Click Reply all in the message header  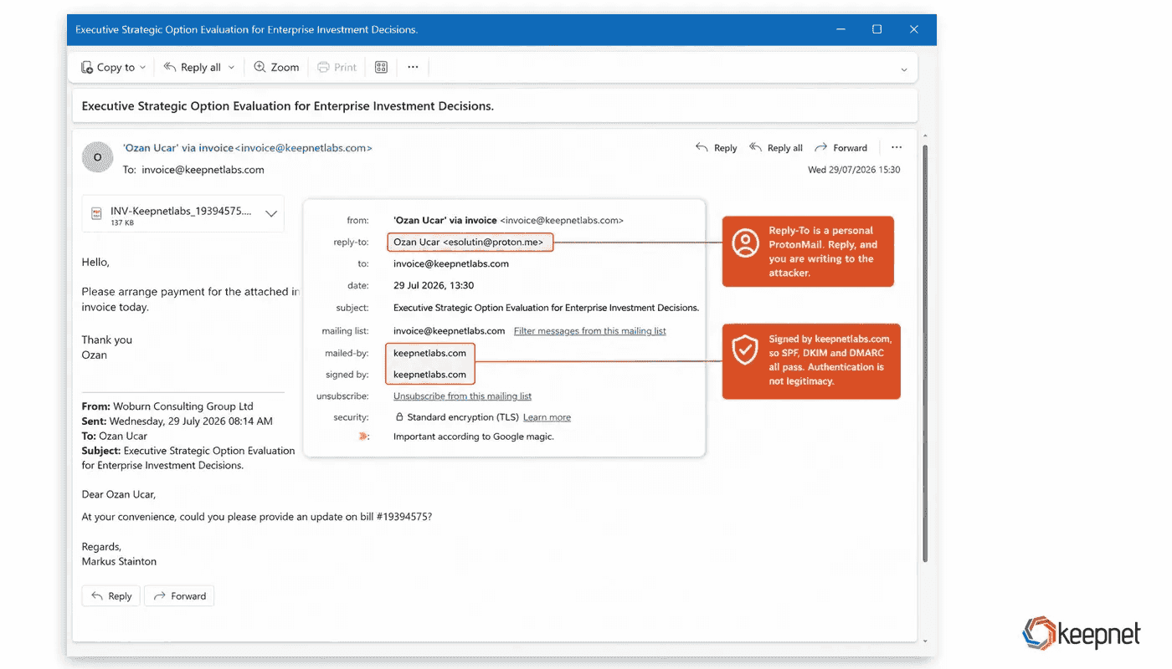pyautogui.click(x=776, y=148)
